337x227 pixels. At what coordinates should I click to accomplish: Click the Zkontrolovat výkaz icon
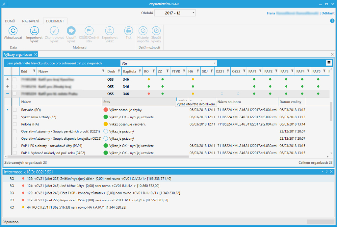[x=54, y=31]
